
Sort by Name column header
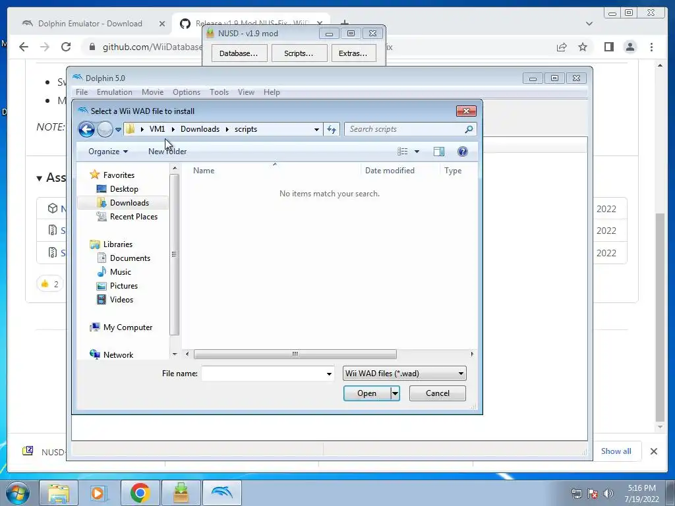point(204,171)
